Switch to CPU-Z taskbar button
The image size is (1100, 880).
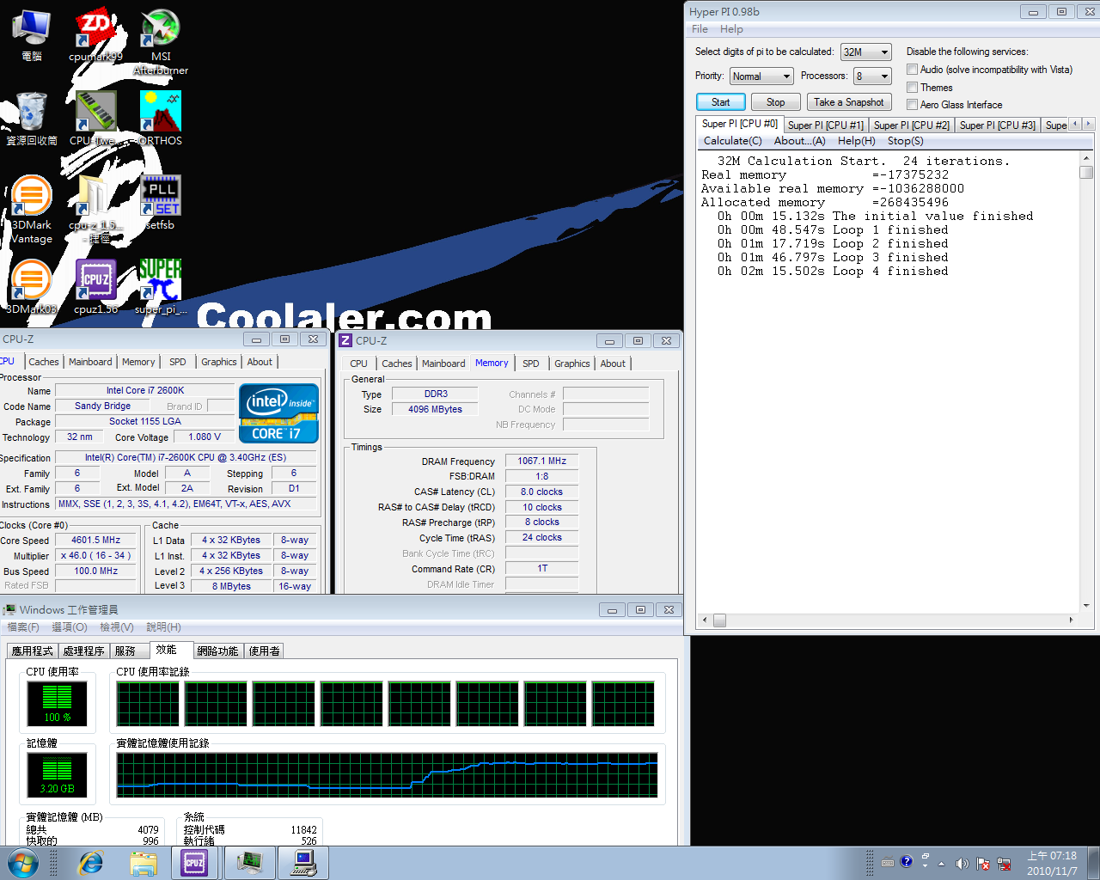[x=195, y=863]
